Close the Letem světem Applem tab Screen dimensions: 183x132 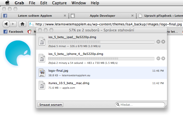coord(65,16)
